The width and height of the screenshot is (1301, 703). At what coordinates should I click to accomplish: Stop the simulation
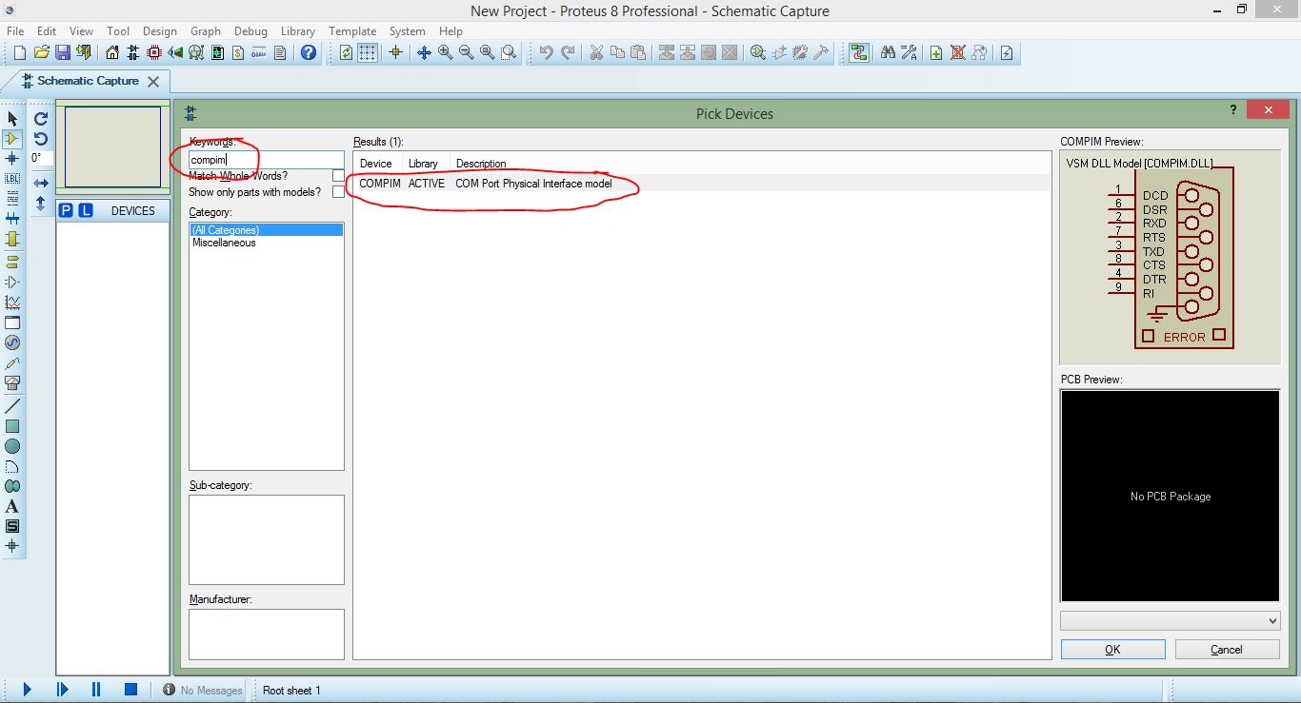coord(131,690)
